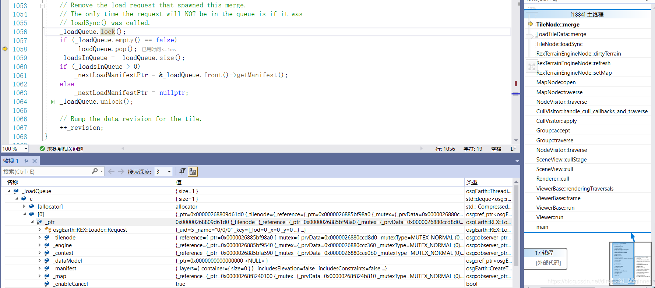Click the locked field icon beside _ptr
The width and height of the screenshot is (655, 288).
pos(39,222)
